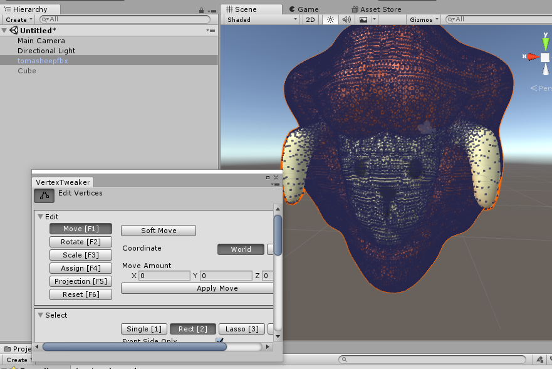
Task: Activate Rotate [F2] edit mode
Action: coord(81,242)
